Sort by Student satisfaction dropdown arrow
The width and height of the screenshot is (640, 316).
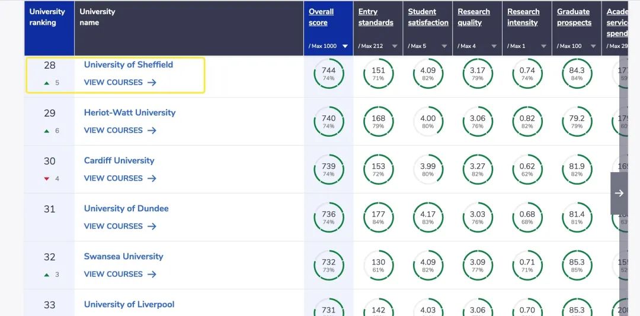(444, 46)
